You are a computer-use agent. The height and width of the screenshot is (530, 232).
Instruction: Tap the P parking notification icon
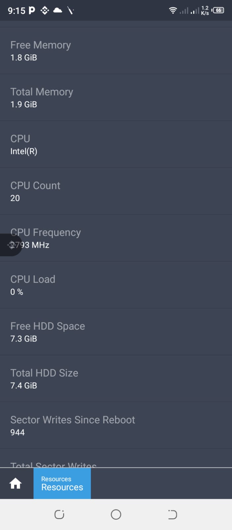click(x=32, y=11)
